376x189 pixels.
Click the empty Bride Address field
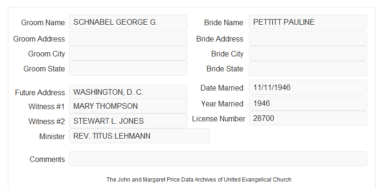(308, 38)
